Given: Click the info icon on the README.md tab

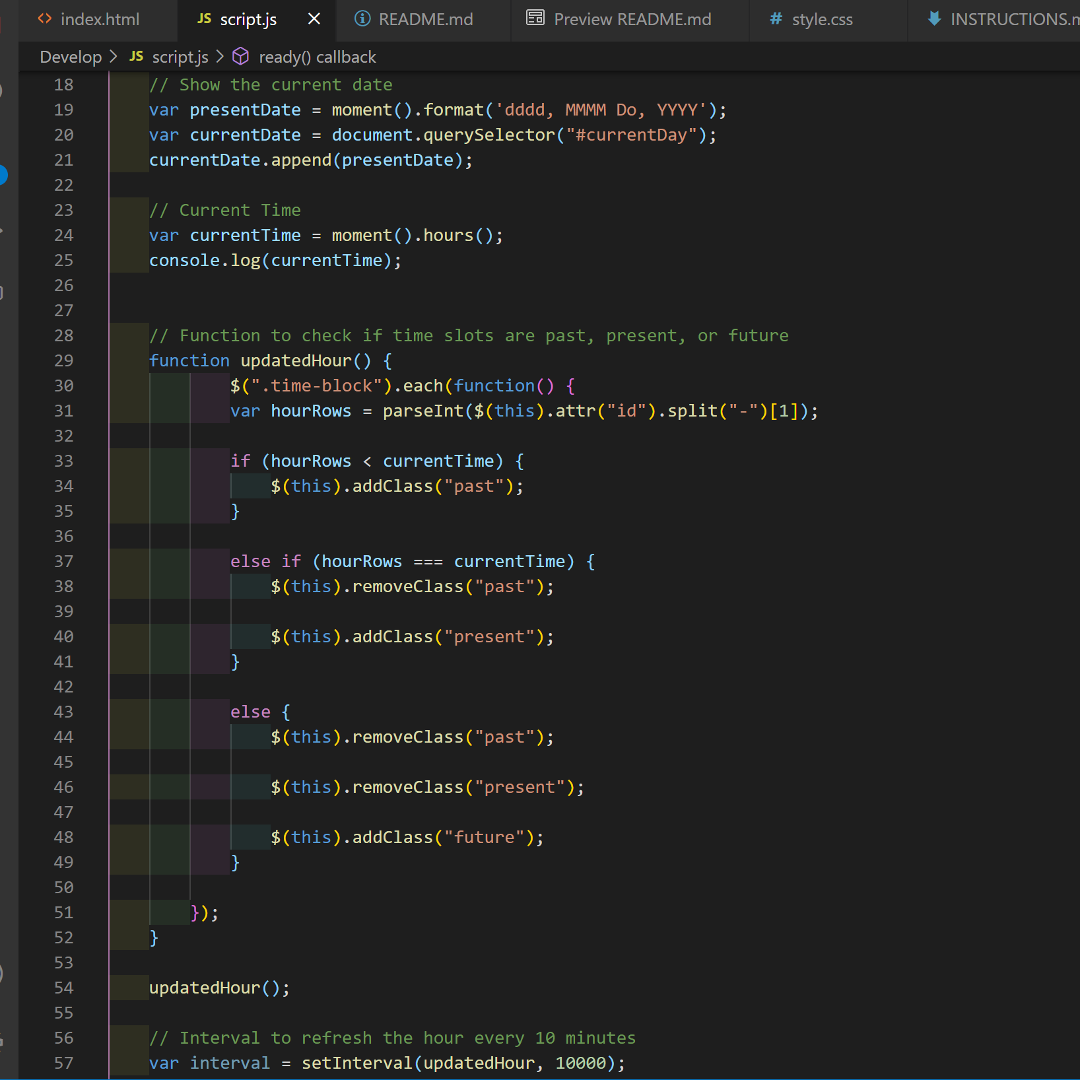Looking at the screenshot, I should click(x=362, y=18).
